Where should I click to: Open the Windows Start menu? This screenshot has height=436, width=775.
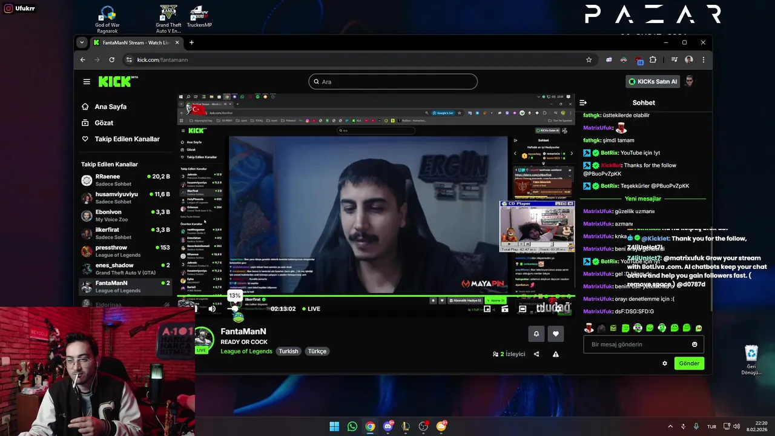click(334, 426)
